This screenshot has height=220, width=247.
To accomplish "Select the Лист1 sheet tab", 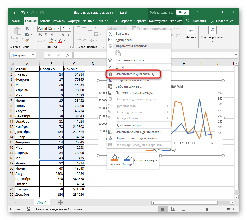I will click(x=42, y=202).
